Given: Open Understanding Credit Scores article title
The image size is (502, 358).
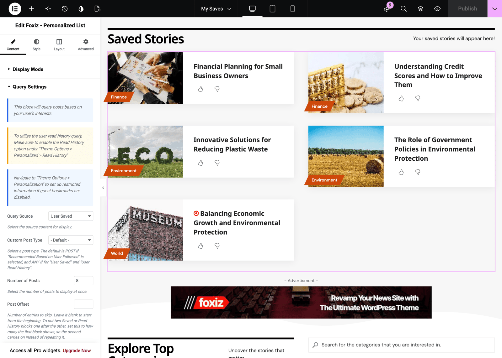Looking at the screenshot, I should coord(438,75).
